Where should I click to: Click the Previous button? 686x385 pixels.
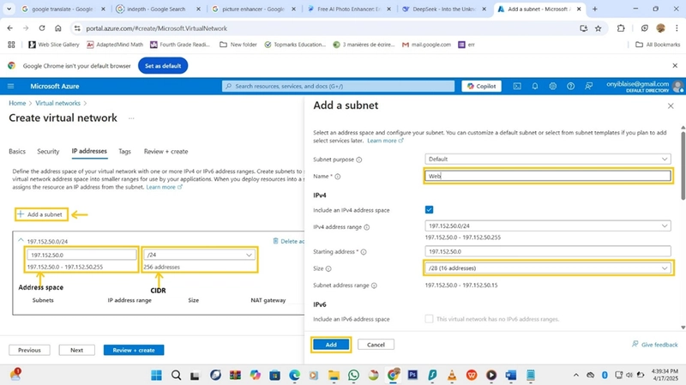(29, 350)
